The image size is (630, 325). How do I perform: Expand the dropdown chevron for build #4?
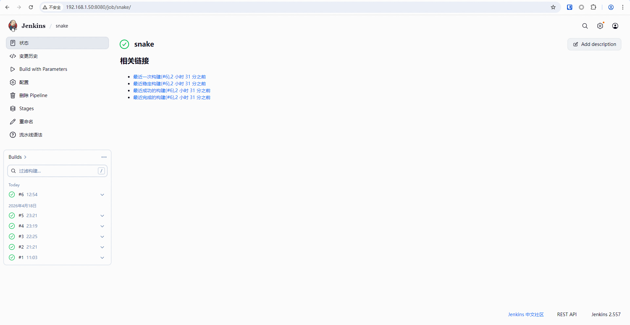102,226
